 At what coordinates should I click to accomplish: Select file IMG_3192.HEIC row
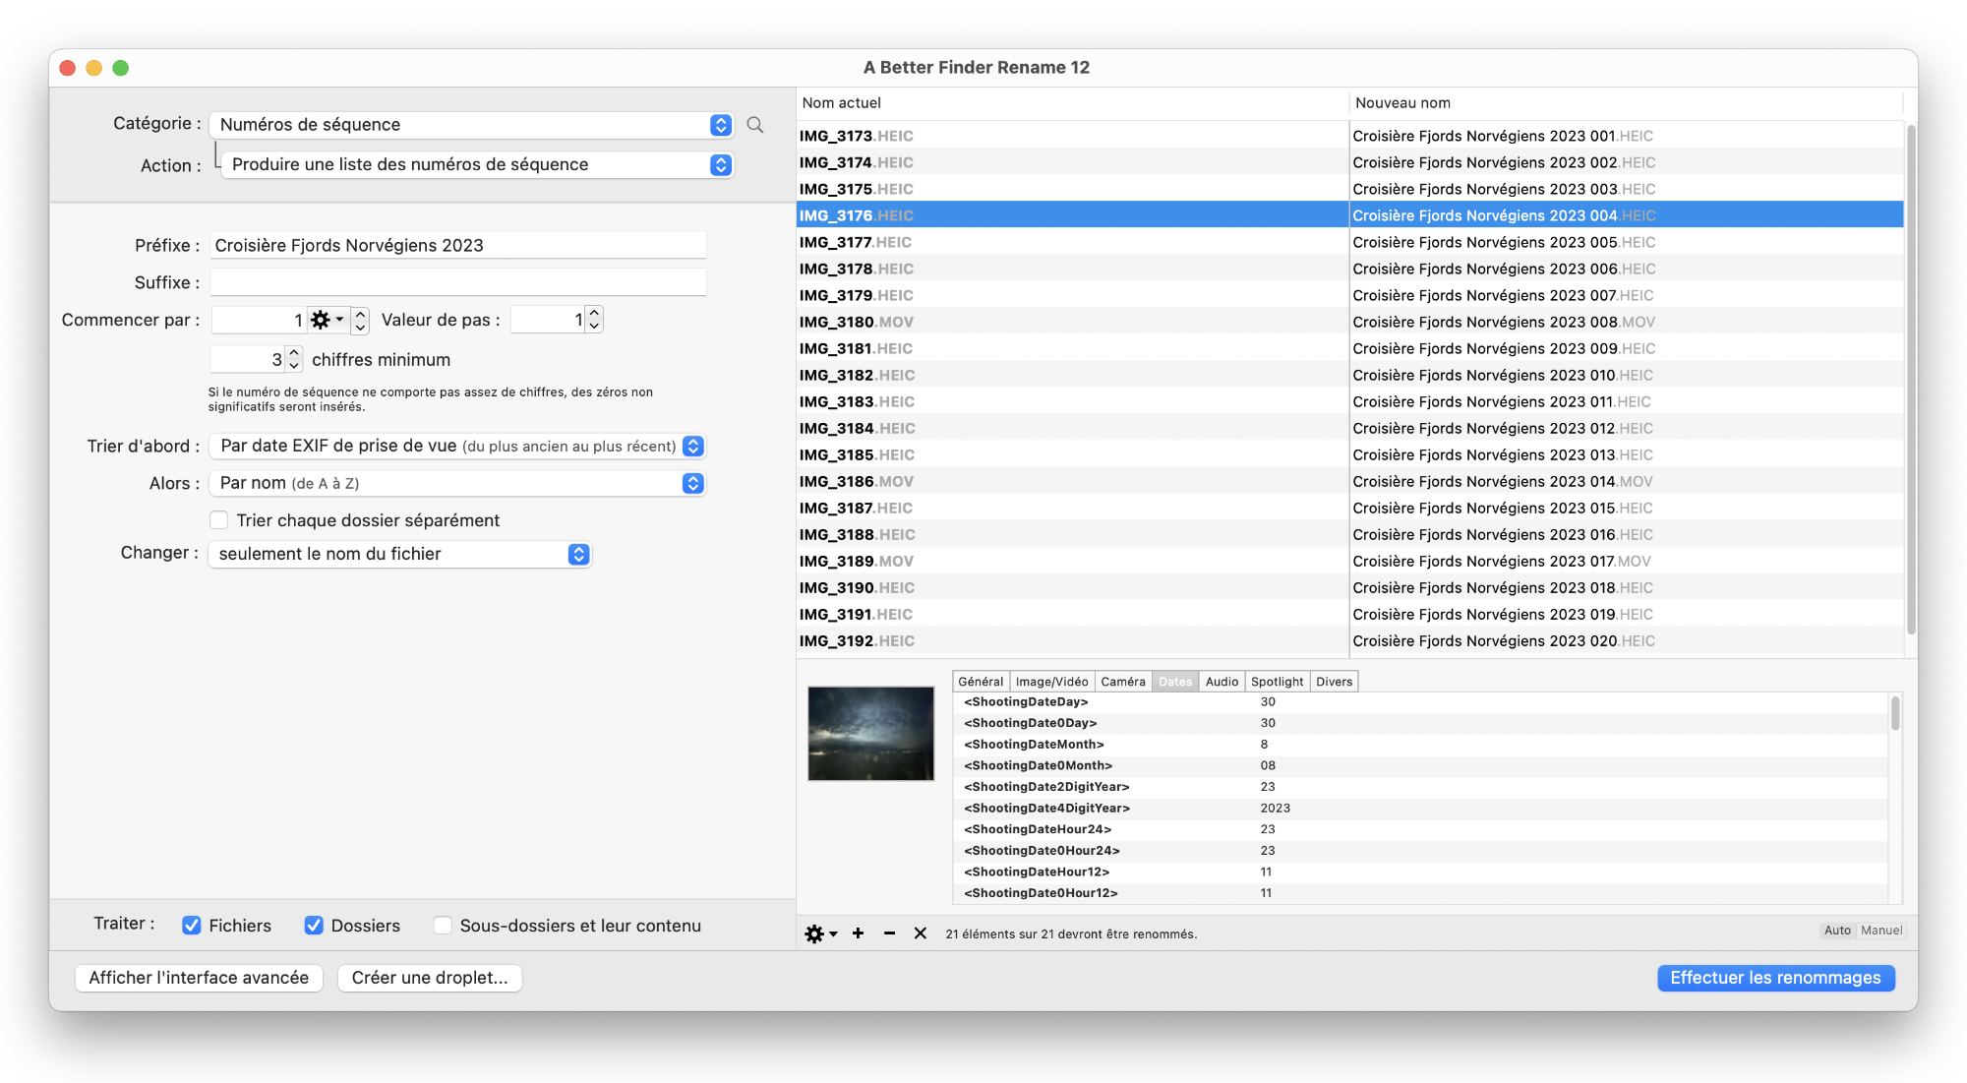(1071, 640)
